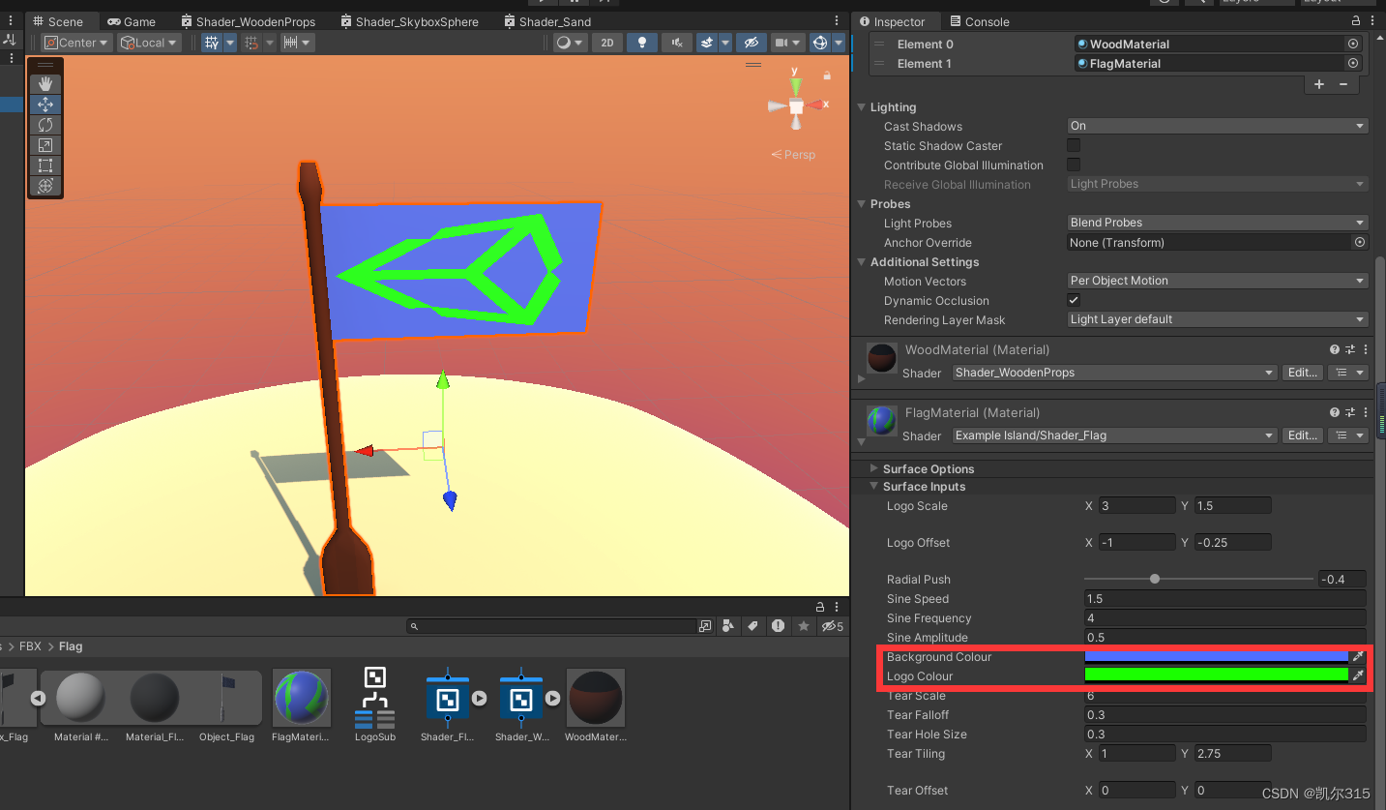Select the Scale tool
This screenshot has height=810, width=1386.
[x=45, y=145]
